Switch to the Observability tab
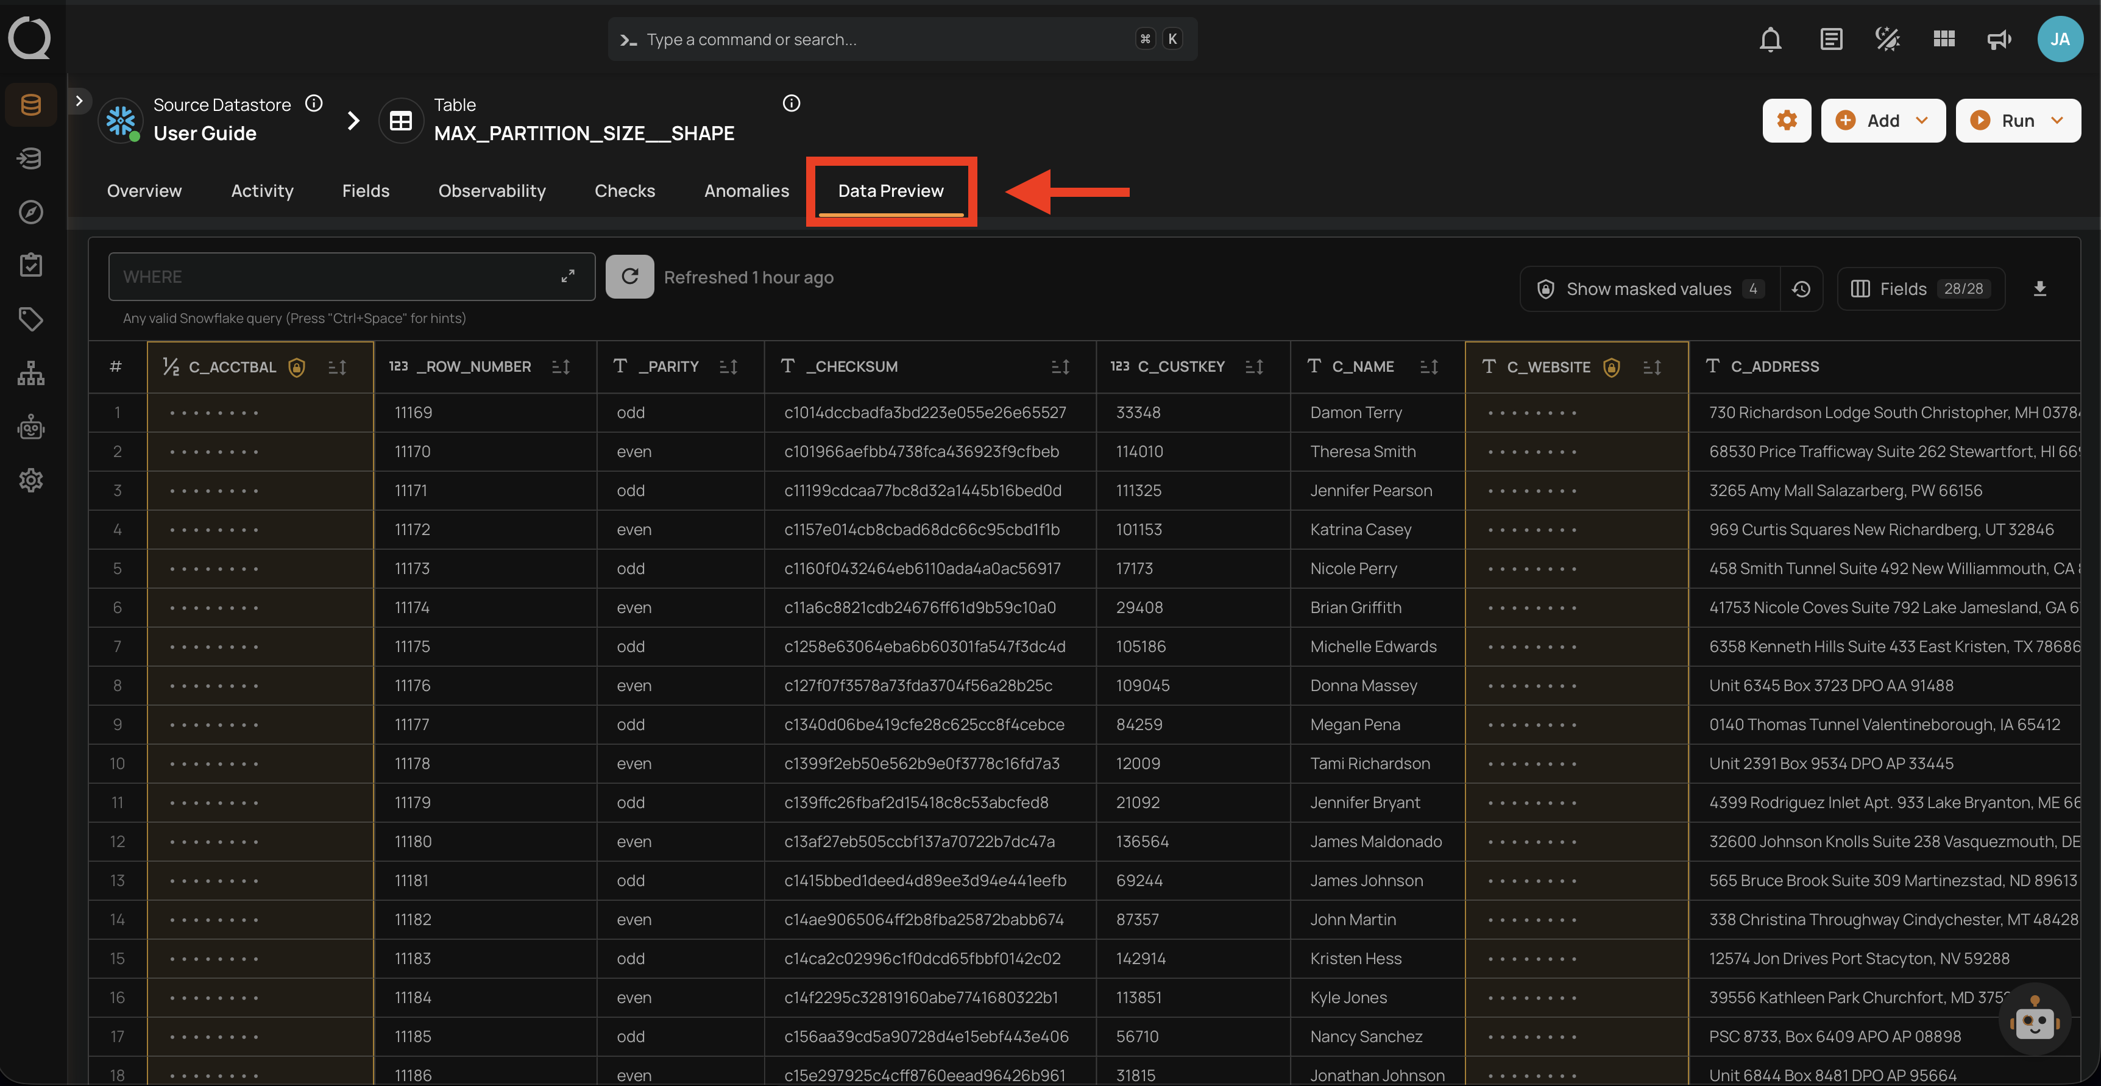2101x1086 pixels. click(492, 190)
